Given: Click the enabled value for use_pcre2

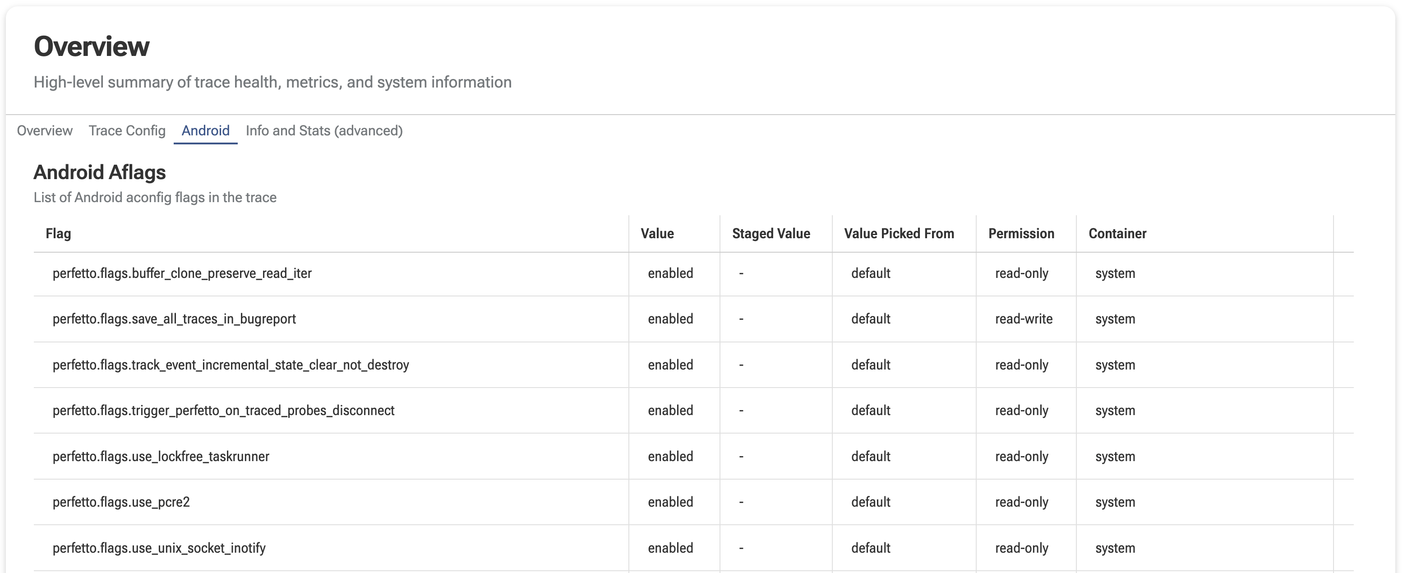Looking at the screenshot, I should tap(670, 502).
